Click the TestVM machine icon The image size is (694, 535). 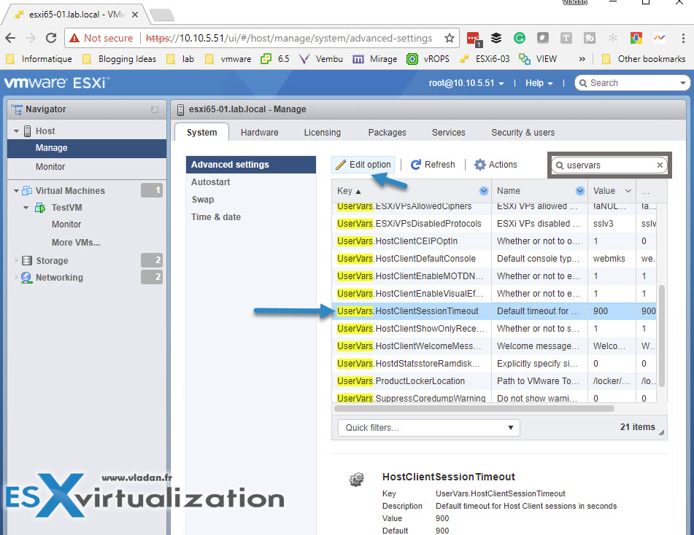(40, 208)
